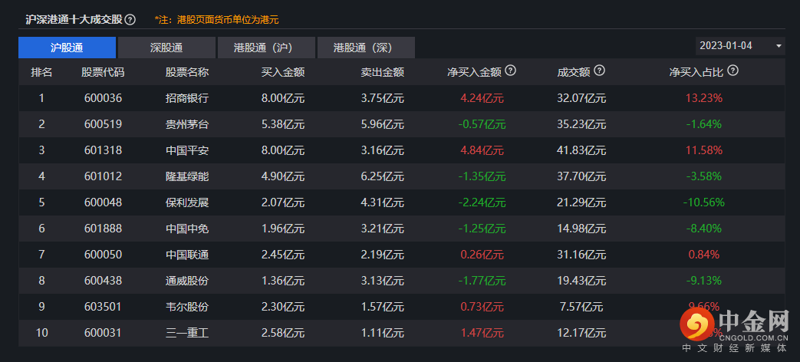Viewport: 800px width, 362px height.
Task: Switch to the 沪股通 tab
Action: coord(67,48)
